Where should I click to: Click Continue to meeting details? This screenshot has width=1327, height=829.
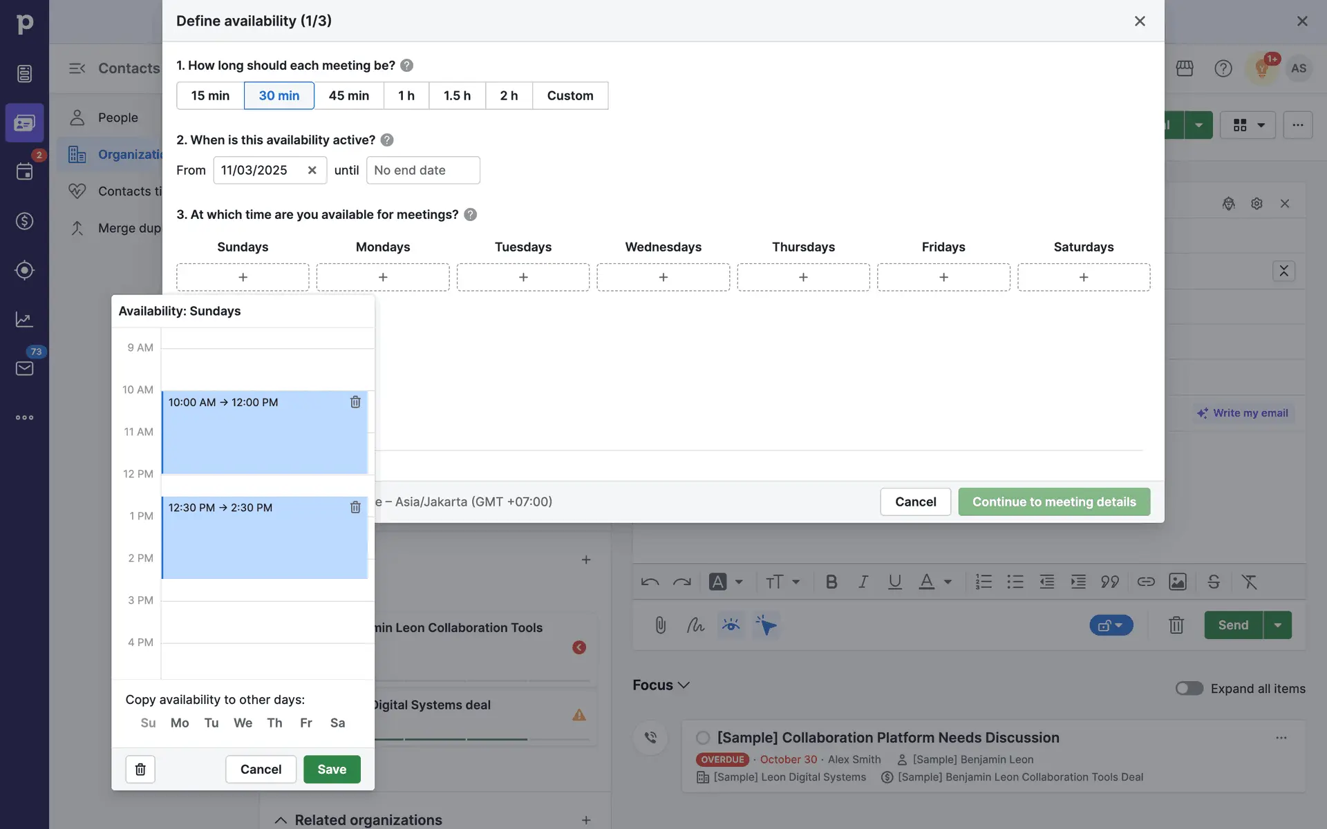coord(1053,502)
